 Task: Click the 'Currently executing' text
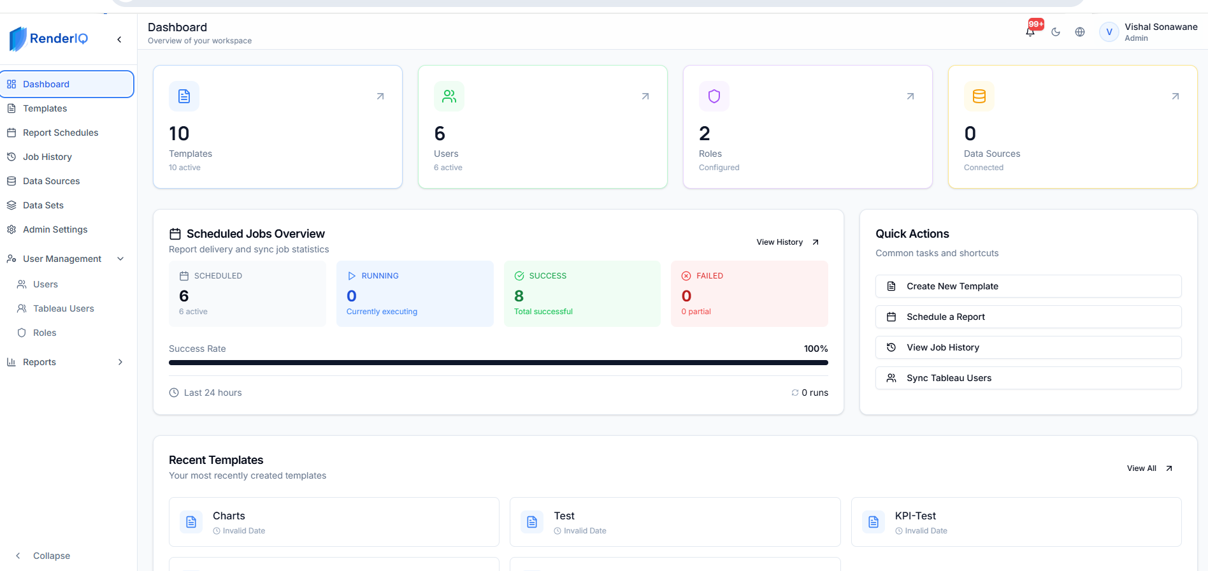pos(382,312)
